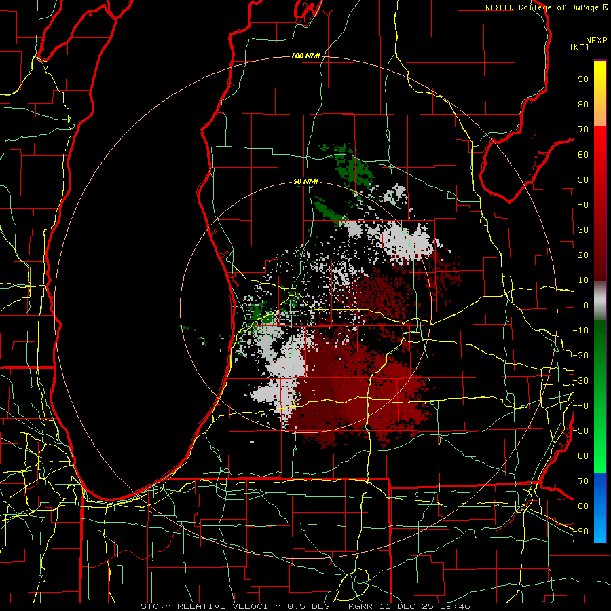Click the positive 40 scale value
Viewport: 611px width, 611px height.
[583, 205]
